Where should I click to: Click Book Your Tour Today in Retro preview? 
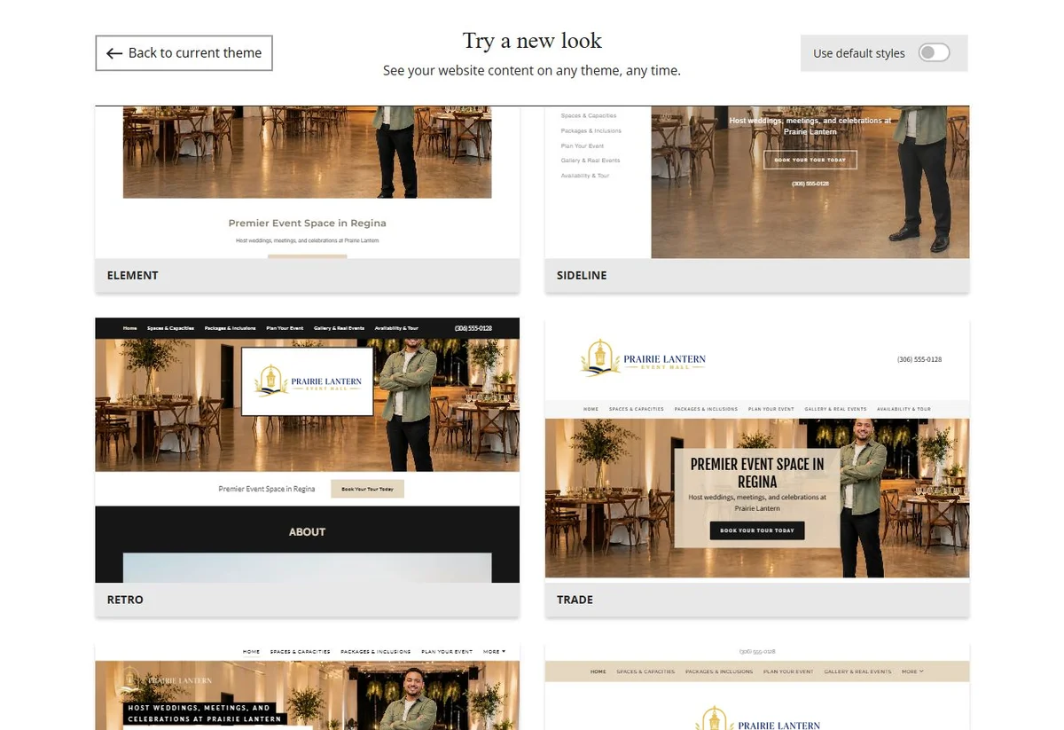[x=367, y=489]
